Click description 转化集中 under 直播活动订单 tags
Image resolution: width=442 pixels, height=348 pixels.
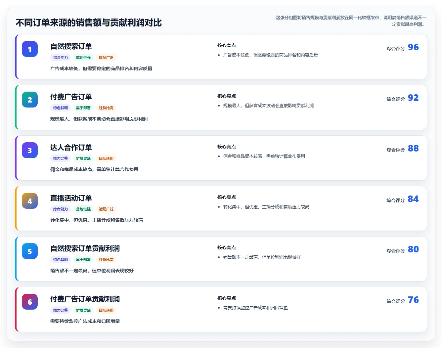[x=97, y=220]
